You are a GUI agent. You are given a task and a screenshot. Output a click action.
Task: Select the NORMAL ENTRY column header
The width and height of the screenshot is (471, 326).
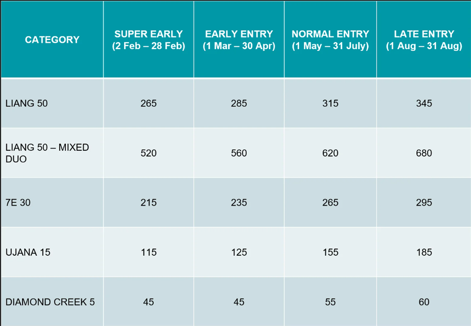click(330, 40)
